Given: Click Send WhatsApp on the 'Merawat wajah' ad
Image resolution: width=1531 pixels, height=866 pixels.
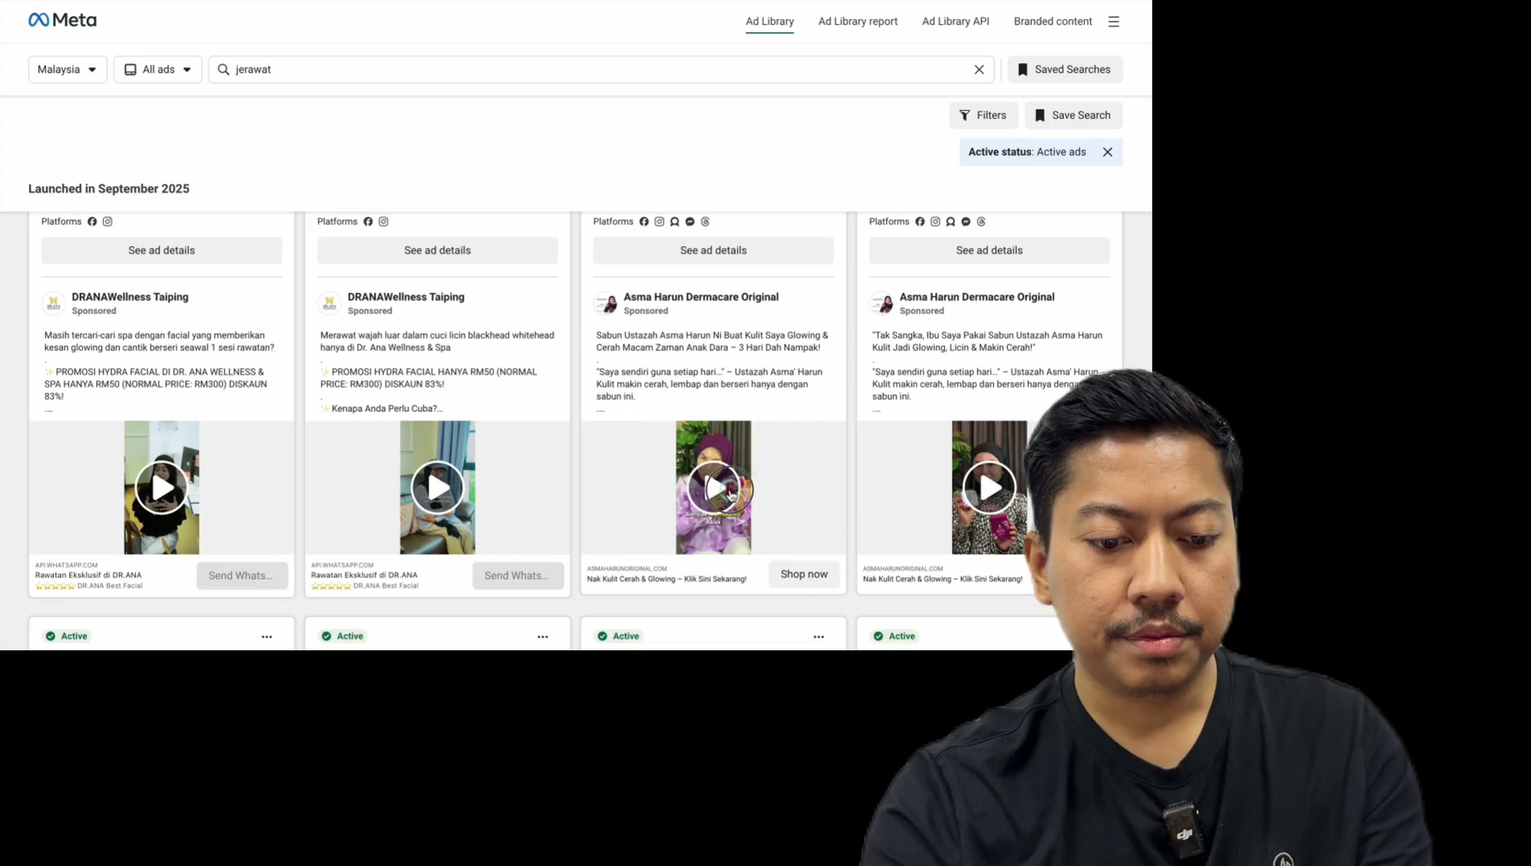Looking at the screenshot, I should (x=518, y=576).
